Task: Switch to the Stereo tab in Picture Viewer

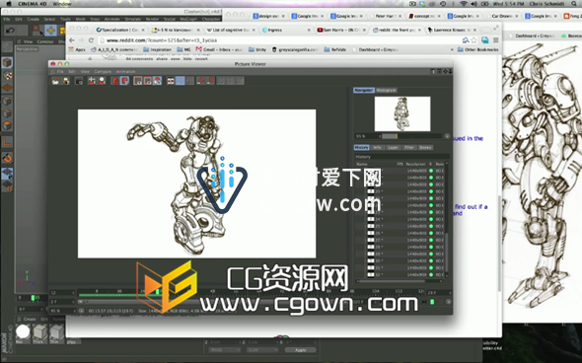Action: click(x=425, y=147)
